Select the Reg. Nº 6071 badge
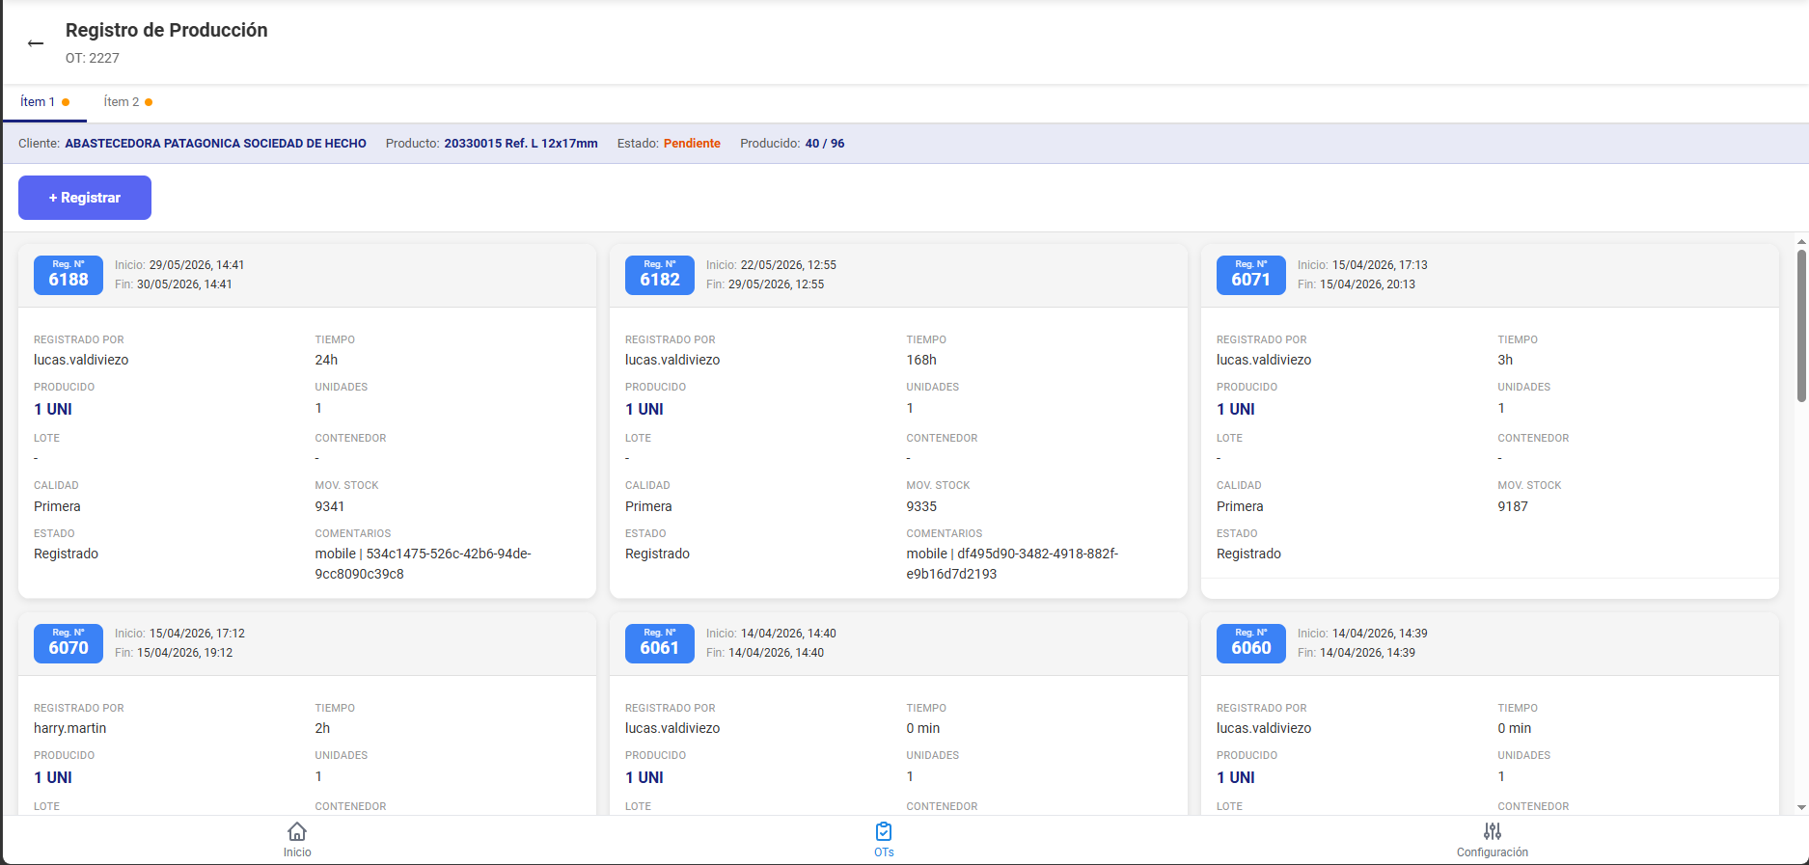Image resolution: width=1809 pixels, height=865 pixels. 1251,275
